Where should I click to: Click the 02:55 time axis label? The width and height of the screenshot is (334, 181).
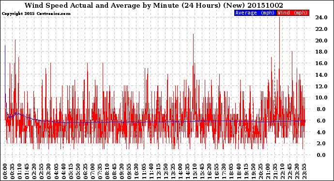42,171
